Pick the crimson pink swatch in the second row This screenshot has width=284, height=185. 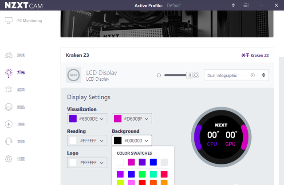click(164, 174)
